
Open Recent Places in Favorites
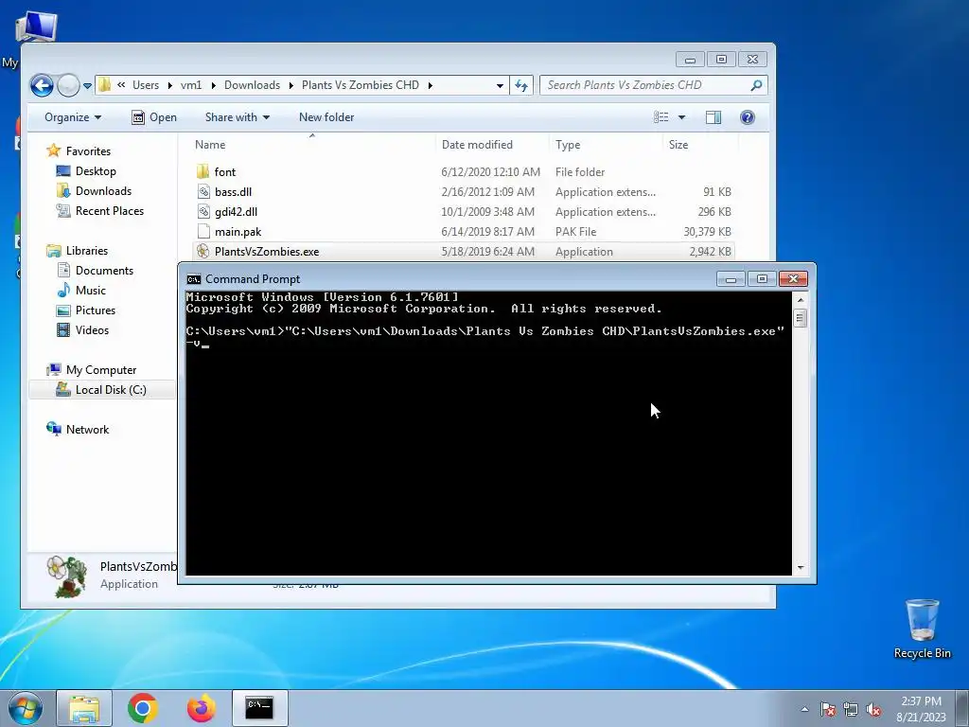[110, 211]
